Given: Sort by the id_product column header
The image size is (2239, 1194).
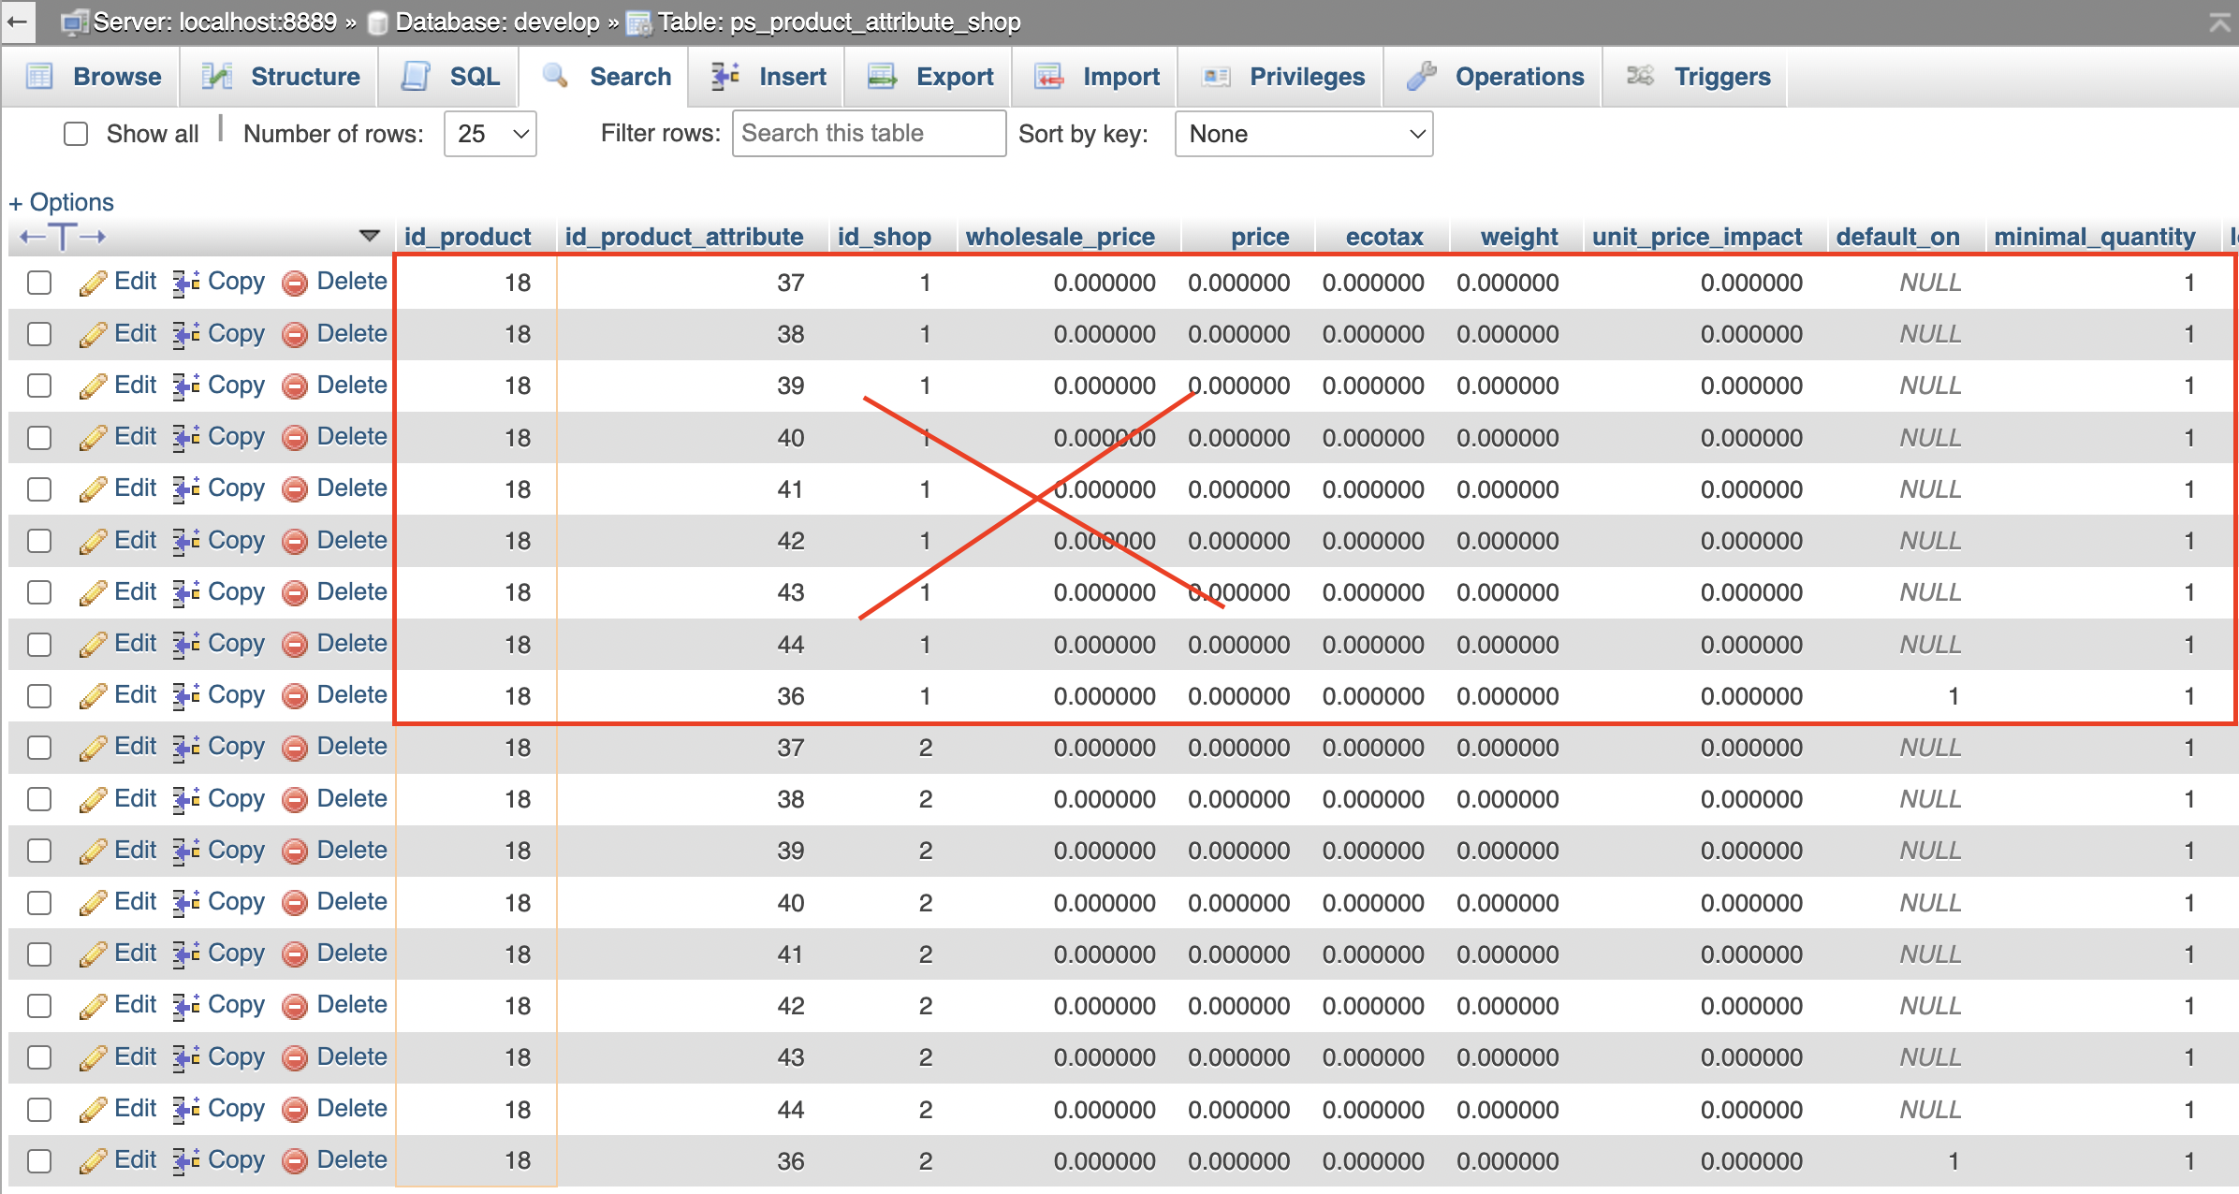Looking at the screenshot, I should [x=467, y=236].
